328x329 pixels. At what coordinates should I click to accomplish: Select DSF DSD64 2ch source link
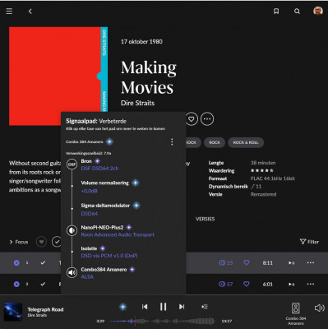pos(99,169)
